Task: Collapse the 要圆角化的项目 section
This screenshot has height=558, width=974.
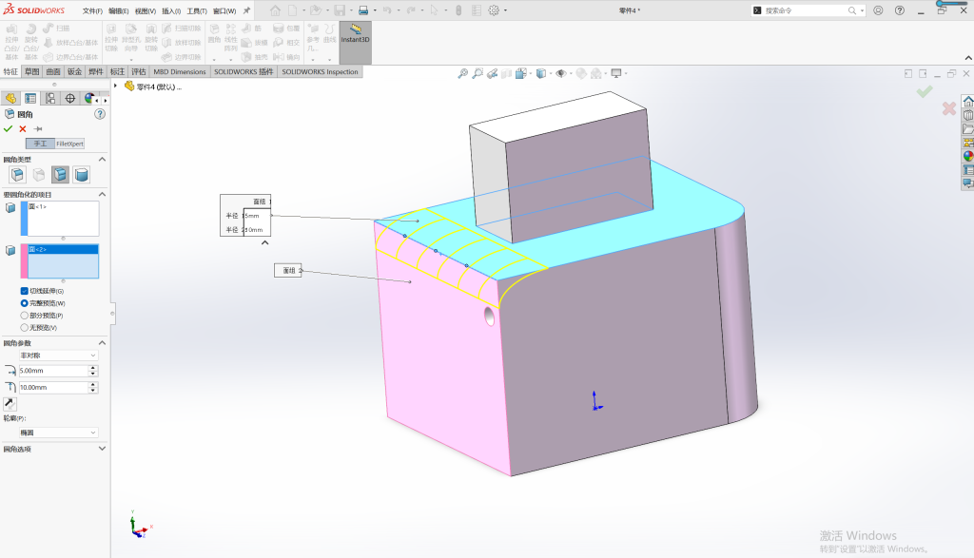Action: coord(102,194)
